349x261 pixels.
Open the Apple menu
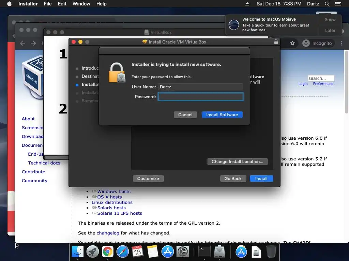coord(9,4)
